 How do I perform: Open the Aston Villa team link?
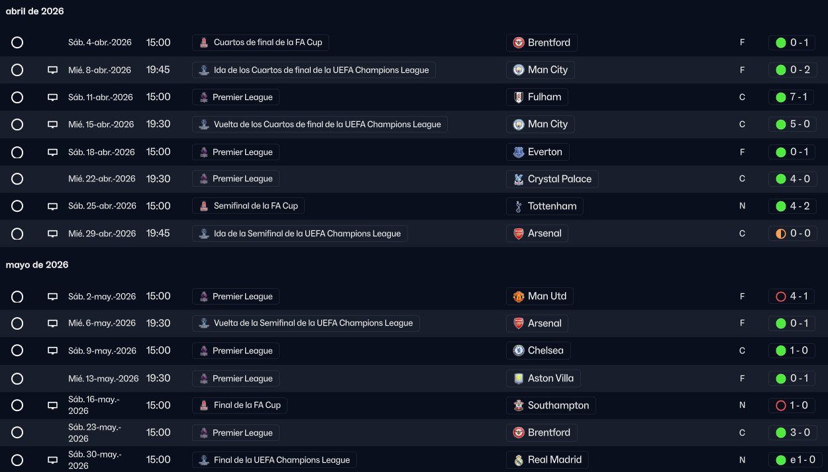click(550, 379)
